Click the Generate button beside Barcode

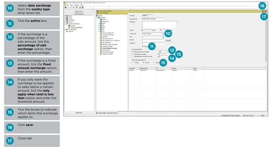pos(168,40)
